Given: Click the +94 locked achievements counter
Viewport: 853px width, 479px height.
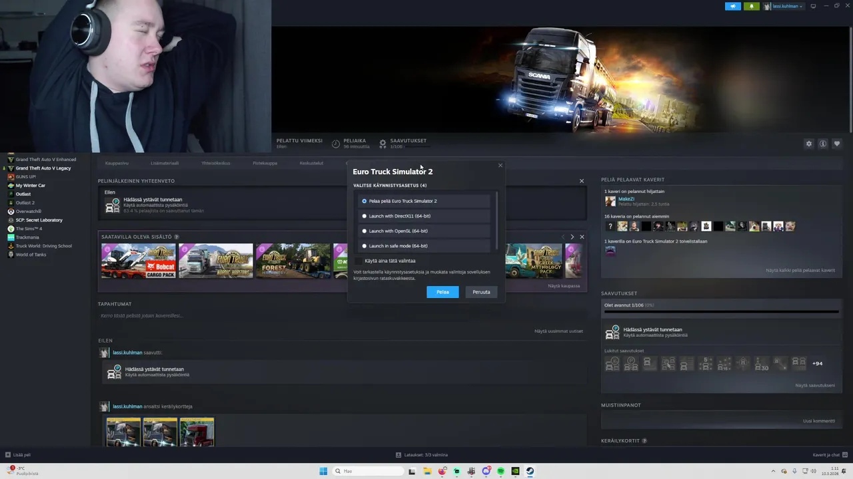Looking at the screenshot, I should (x=817, y=364).
